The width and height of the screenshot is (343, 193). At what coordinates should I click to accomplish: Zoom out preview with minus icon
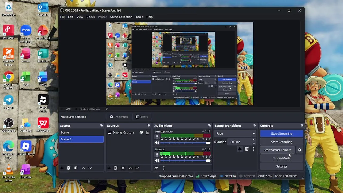(61, 109)
